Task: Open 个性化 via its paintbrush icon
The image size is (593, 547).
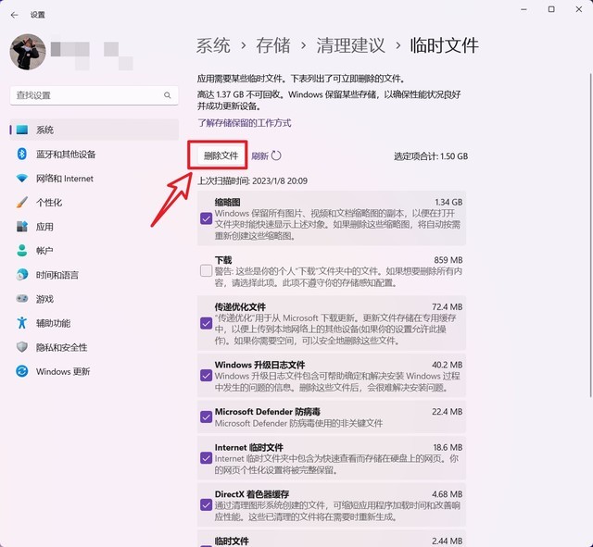Action: click(x=22, y=202)
